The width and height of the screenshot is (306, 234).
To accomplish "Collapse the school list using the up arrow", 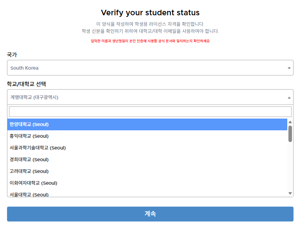I will pos(289,97).
